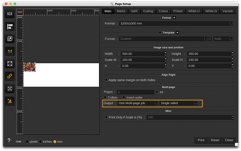
Task: Click the ellipsis button beside Custom format
Action: pyautogui.click(x=210, y=39)
